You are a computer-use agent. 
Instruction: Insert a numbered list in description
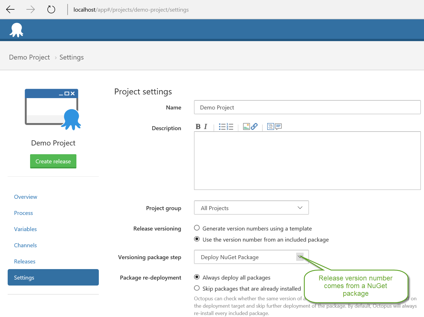[230, 127]
